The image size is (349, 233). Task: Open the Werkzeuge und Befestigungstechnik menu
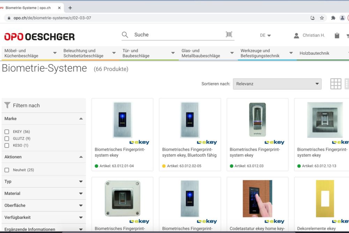click(267, 53)
